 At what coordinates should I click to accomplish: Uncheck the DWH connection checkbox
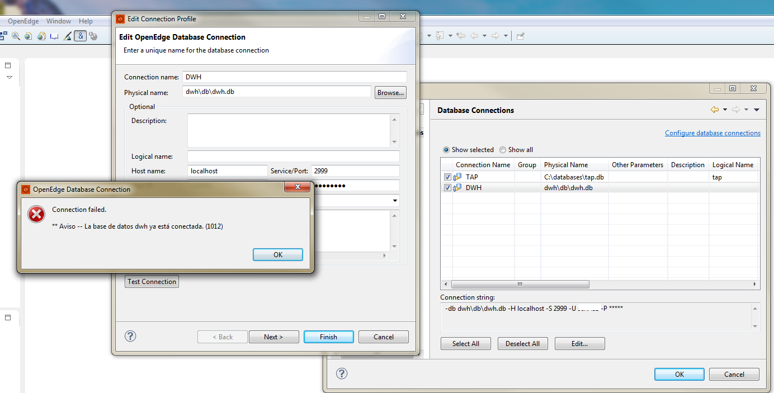447,188
